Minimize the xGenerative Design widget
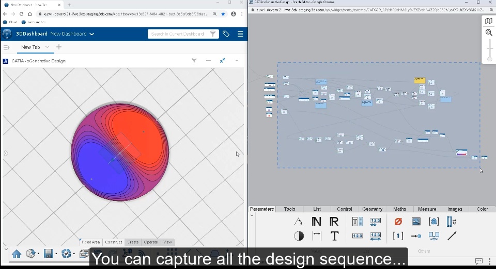The height and width of the screenshot is (269, 496). pyautogui.click(x=208, y=60)
